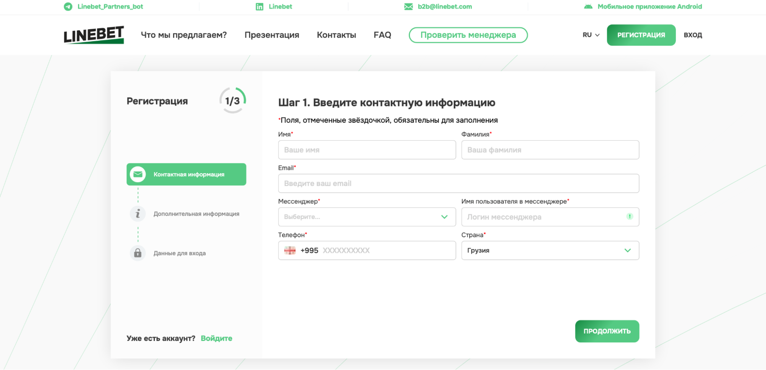The width and height of the screenshot is (766, 370).
Task: Click the b2b@linebet.com email link
Action: point(445,7)
